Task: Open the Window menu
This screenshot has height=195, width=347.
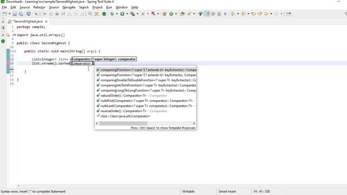Action: pyautogui.click(x=121, y=7)
